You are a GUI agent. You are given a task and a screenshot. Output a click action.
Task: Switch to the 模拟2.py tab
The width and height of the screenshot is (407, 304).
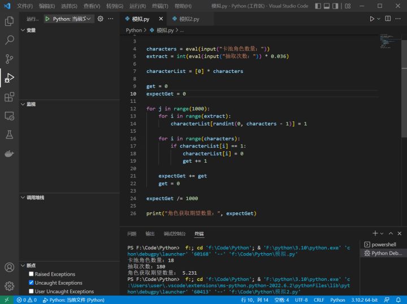(x=189, y=19)
